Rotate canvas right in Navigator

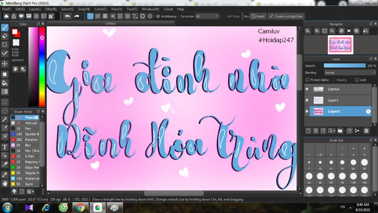357,31
